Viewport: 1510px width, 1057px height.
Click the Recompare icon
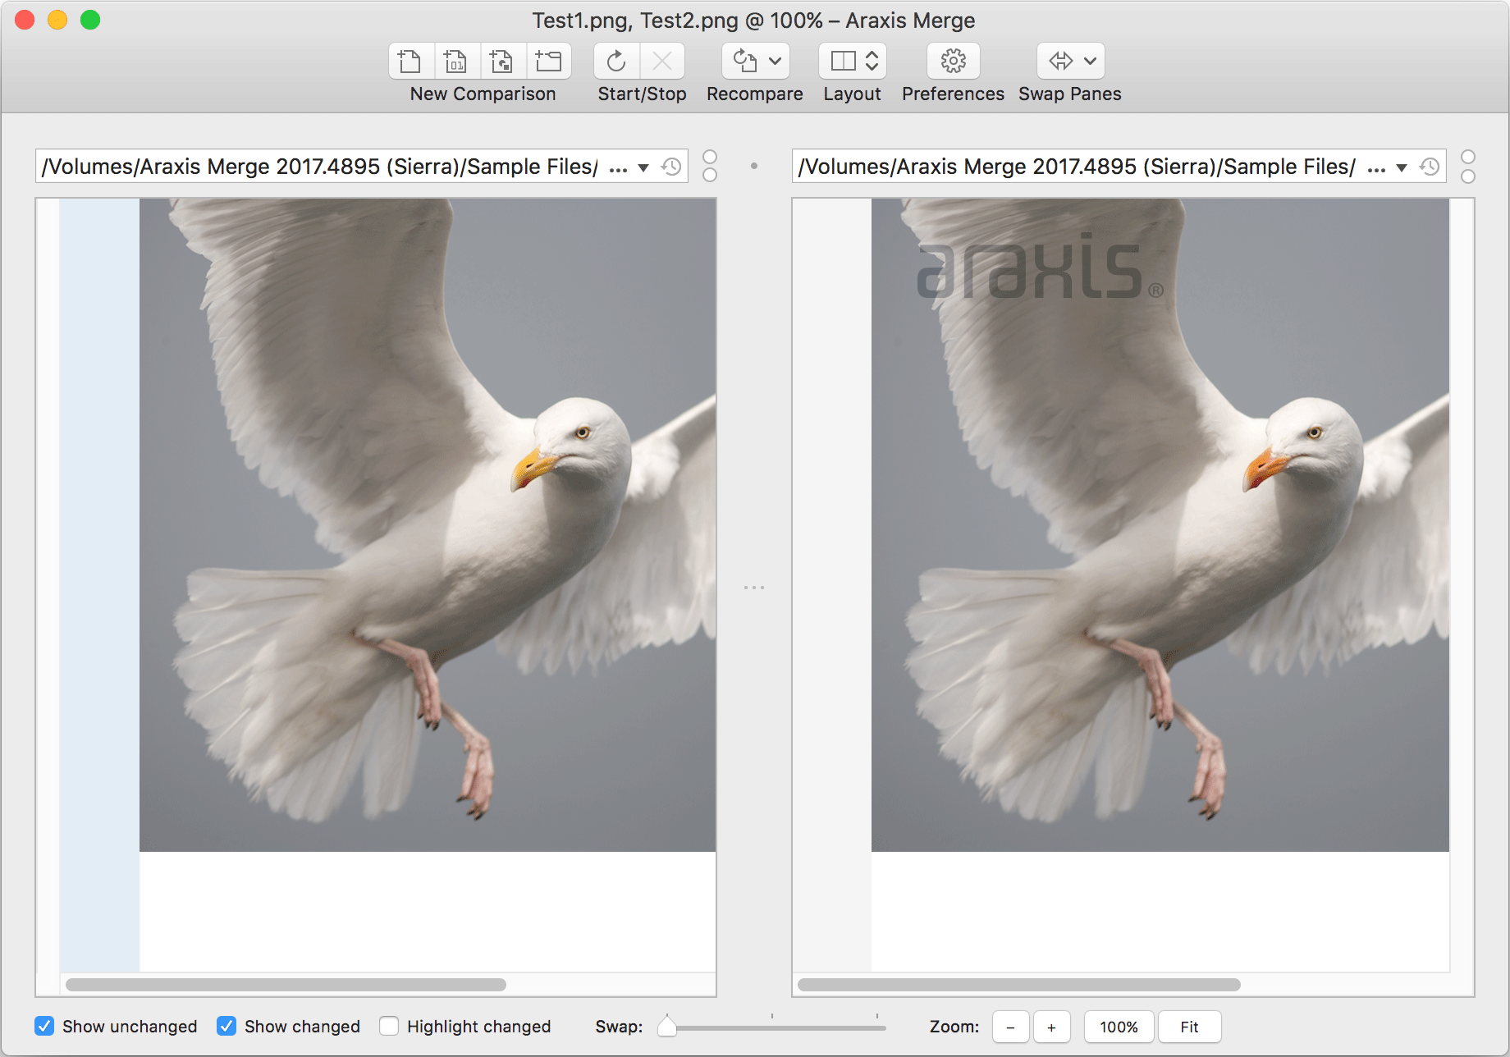[743, 61]
